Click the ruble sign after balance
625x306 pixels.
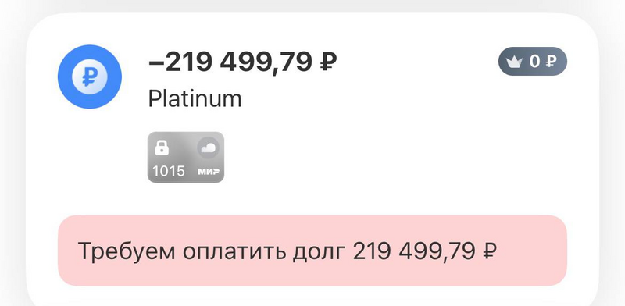[329, 62]
